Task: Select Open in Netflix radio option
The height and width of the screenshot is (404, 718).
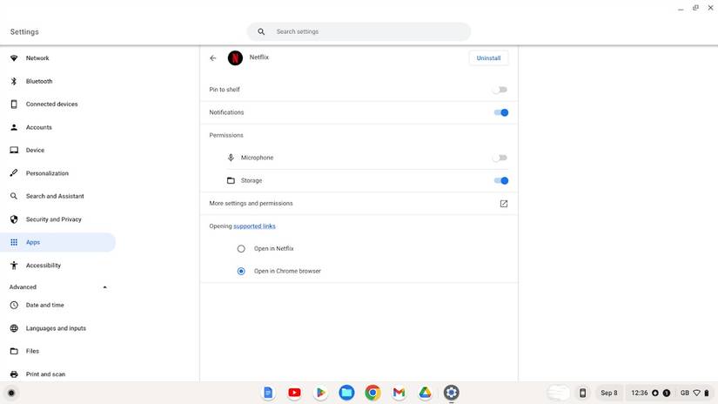Action: point(241,248)
